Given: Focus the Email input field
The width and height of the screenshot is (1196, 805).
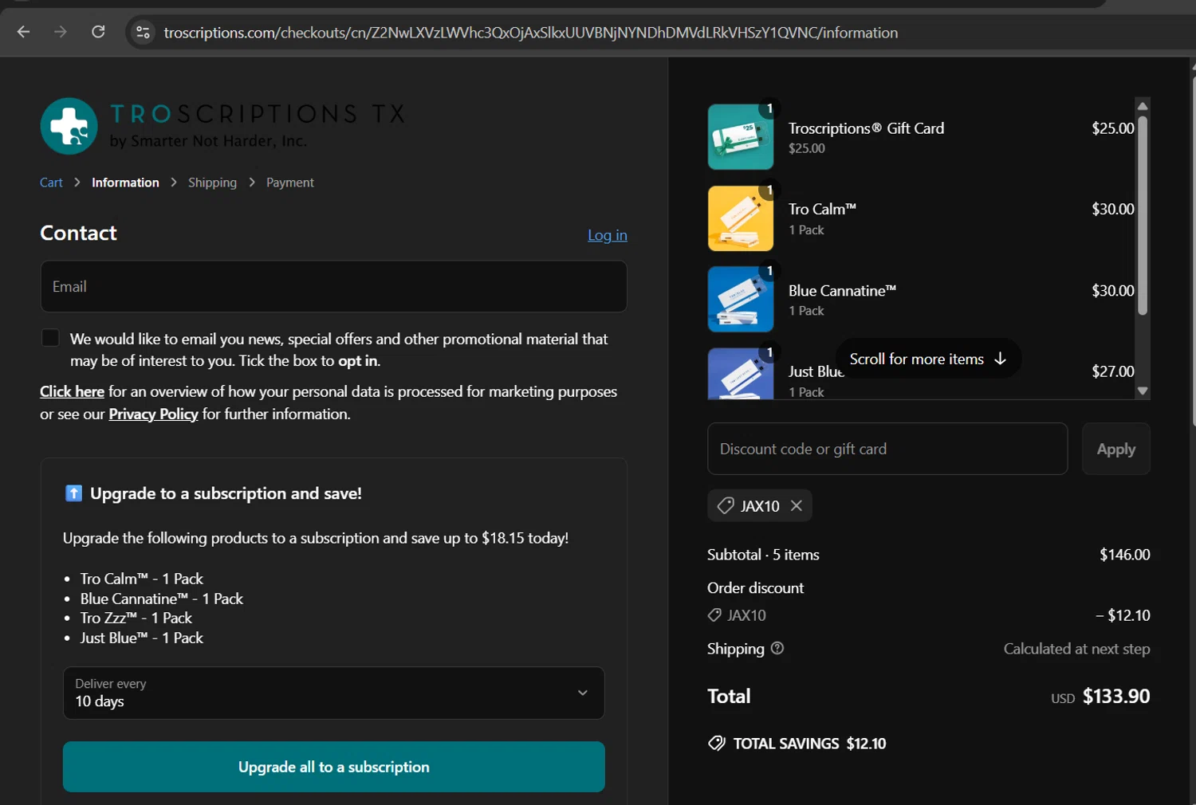Looking at the screenshot, I should (333, 286).
